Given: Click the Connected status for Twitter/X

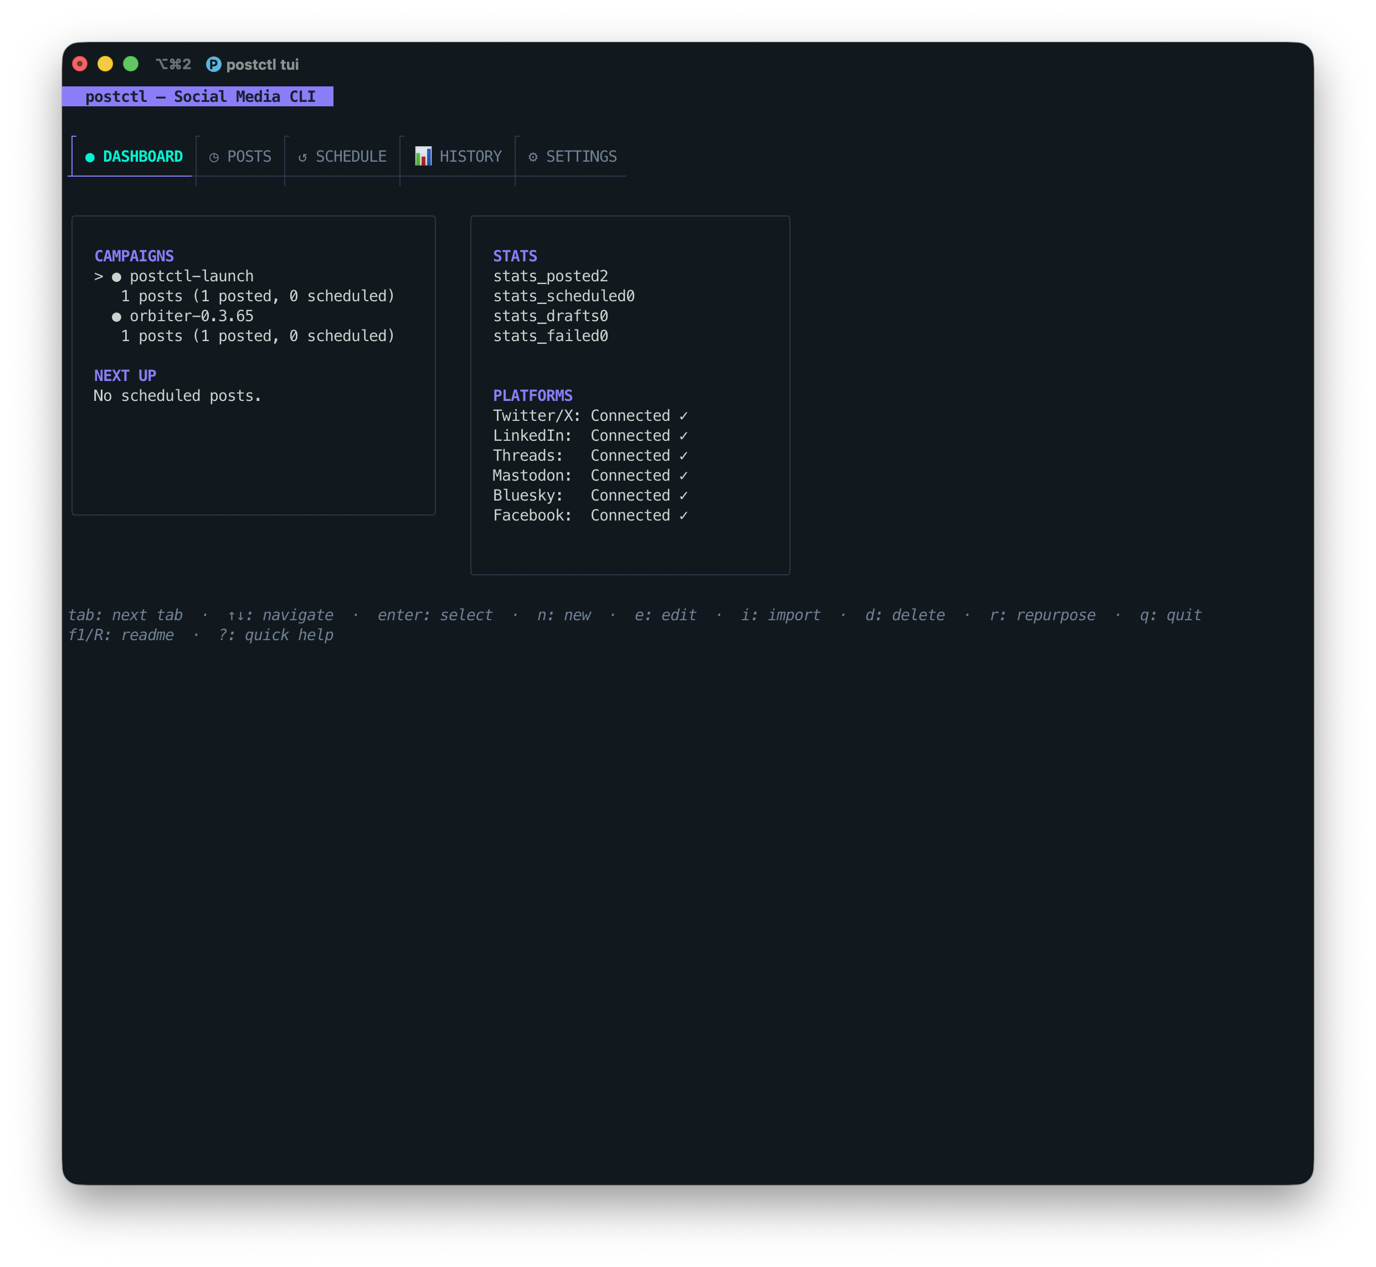Looking at the screenshot, I should point(630,416).
